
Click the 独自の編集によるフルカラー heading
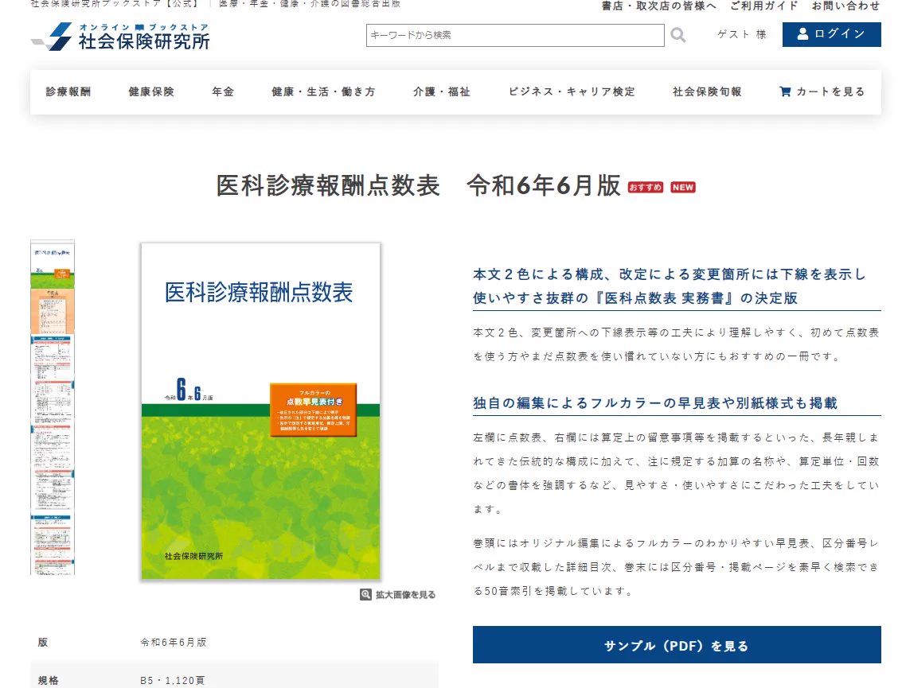pos(655,403)
